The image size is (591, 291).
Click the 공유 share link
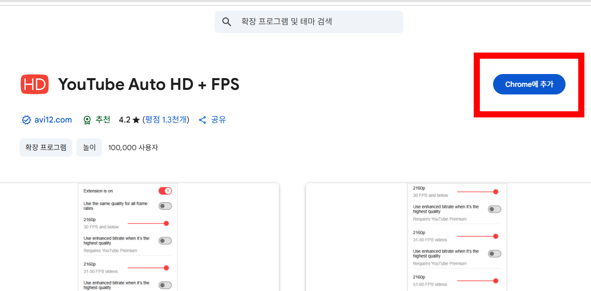coord(218,120)
